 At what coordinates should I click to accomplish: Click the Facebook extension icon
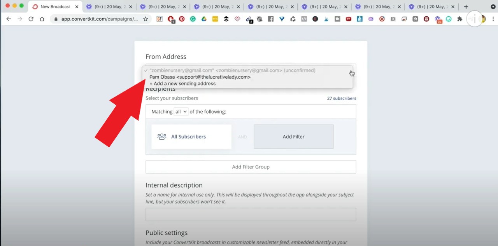[270, 19]
